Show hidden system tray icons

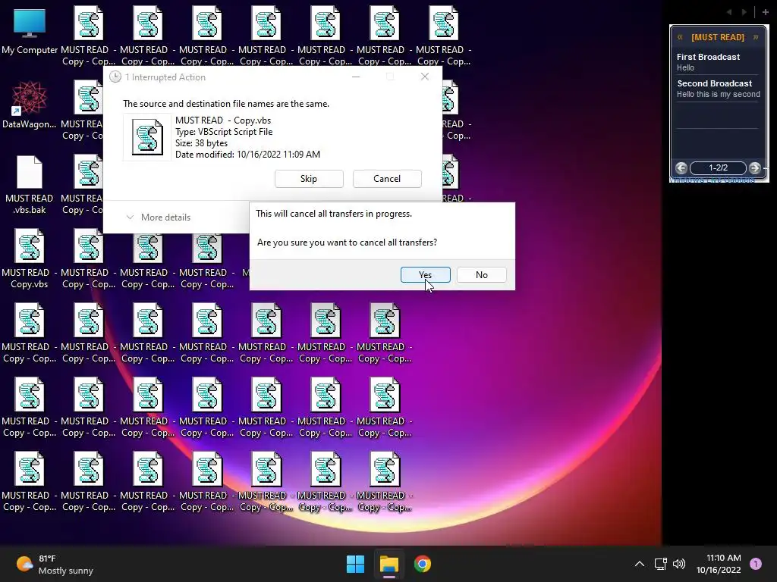pyautogui.click(x=640, y=564)
